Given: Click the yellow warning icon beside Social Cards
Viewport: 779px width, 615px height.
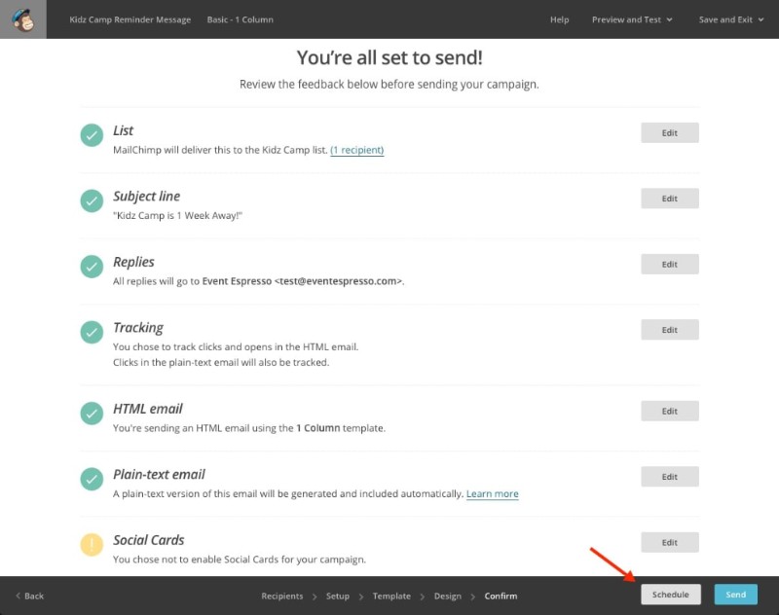Looking at the screenshot, I should pos(92,545).
